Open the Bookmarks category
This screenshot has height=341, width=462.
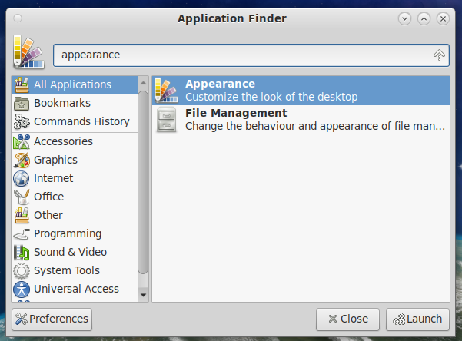61,103
